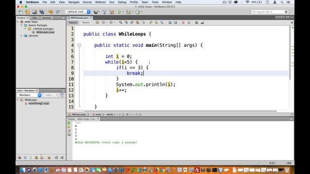The width and height of the screenshot is (310, 174).
Task: Open the Debug menu
Action: pos(122,2)
